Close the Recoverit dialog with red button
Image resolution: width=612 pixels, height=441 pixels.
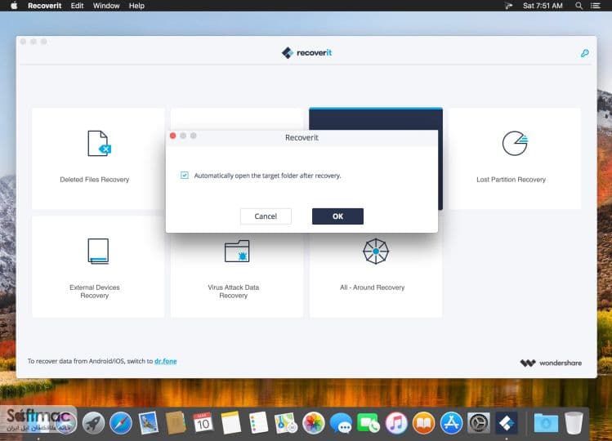click(x=173, y=136)
